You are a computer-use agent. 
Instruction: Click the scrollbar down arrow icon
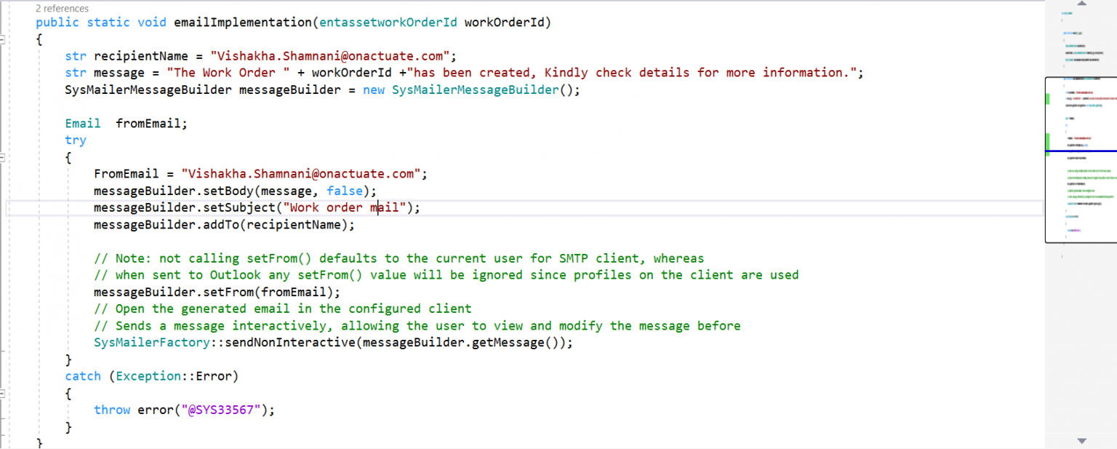pyautogui.click(x=1081, y=440)
